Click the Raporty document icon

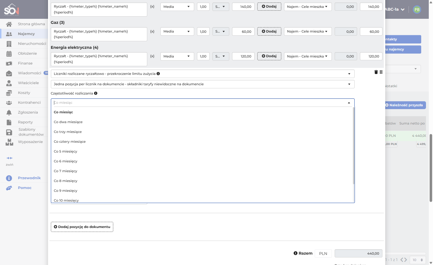coord(9,122)
